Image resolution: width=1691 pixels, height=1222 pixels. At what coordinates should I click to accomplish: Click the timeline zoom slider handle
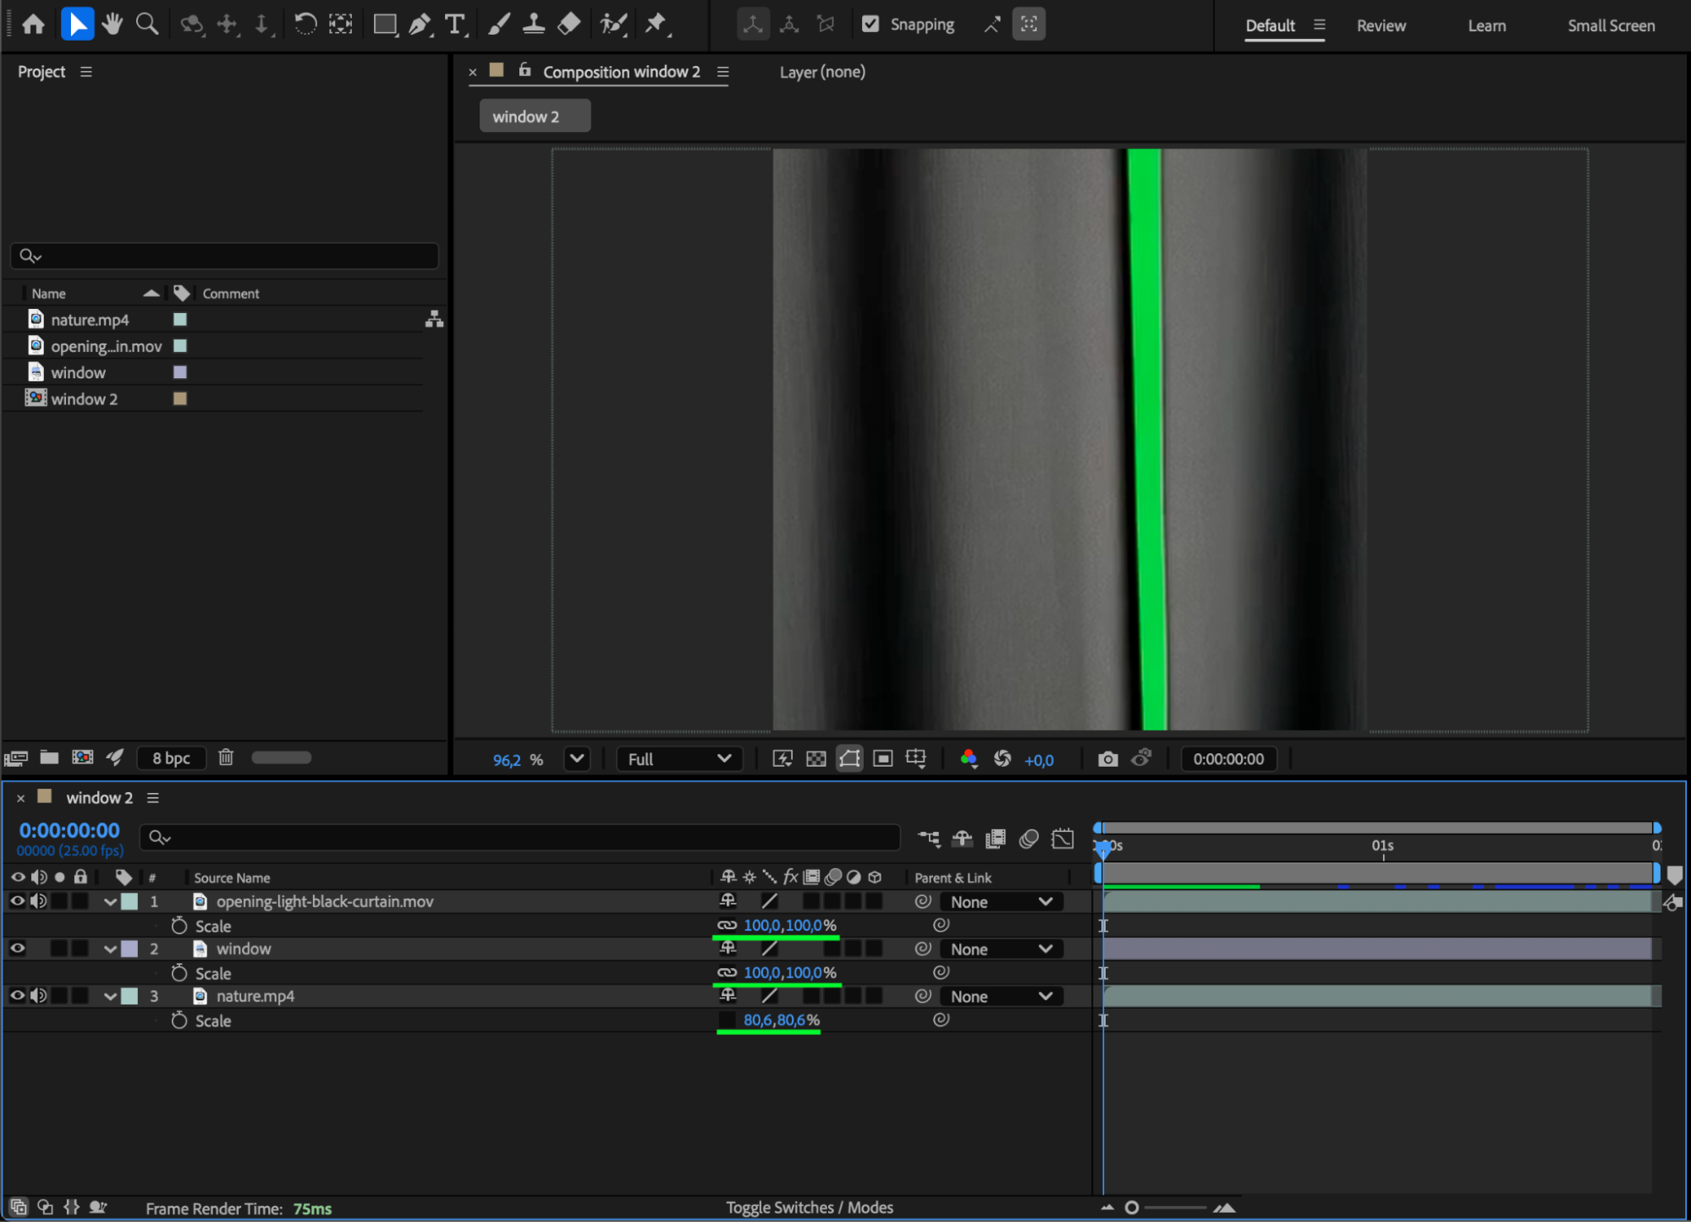[x=1132, y=1208]
